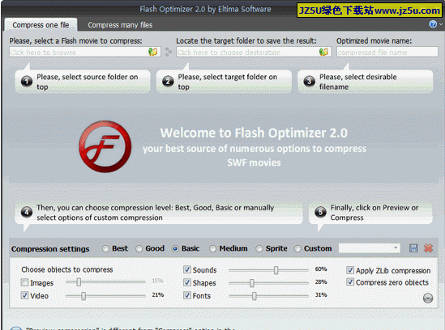Viewport: 445px width, 330px height.
Task: Click the 60% Sounds value
Action: coord(321,269)
